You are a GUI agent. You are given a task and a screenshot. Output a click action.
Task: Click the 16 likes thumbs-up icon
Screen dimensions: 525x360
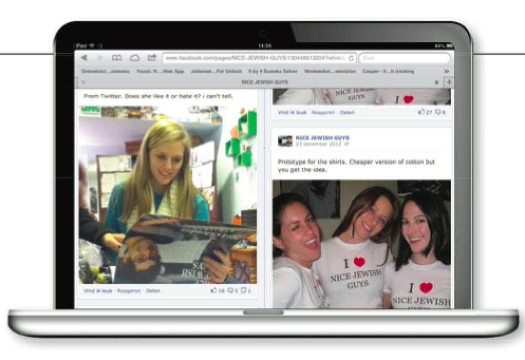214,290
